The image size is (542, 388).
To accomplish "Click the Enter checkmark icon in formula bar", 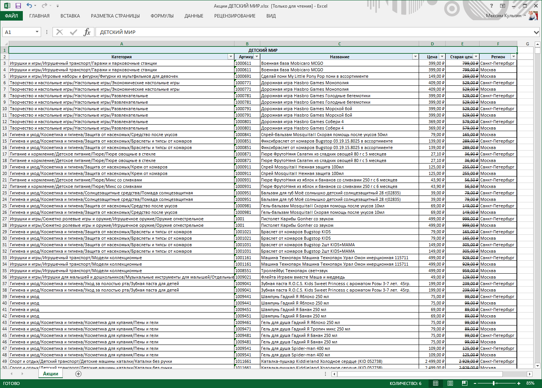I will pos(73,32).
